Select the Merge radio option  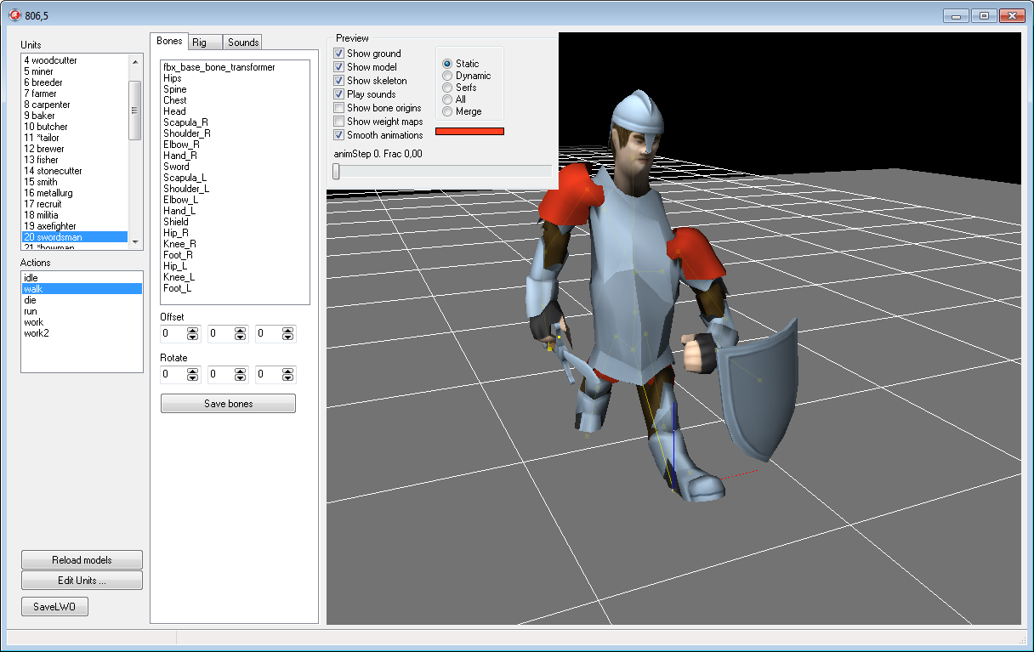[x=447, y=111]
